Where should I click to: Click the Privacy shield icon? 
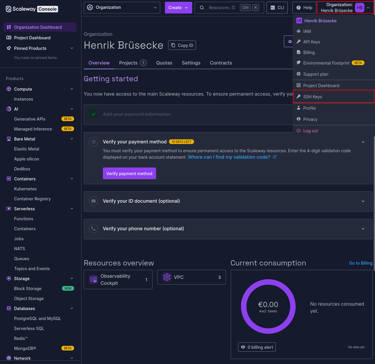tap(299, 119)
